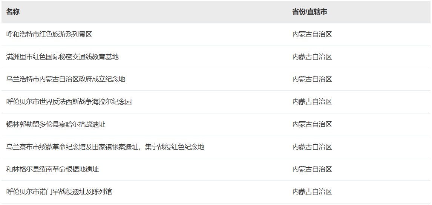The width and height of the screenshot is (432, 205).
Task: Select the 满洲里市红色国际秘密交通线教育基地 entry
Action: pyautogui.click(x=62, y=57)
